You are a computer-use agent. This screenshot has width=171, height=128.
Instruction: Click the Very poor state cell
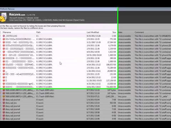pyautogui.click(x=122, y=96)
